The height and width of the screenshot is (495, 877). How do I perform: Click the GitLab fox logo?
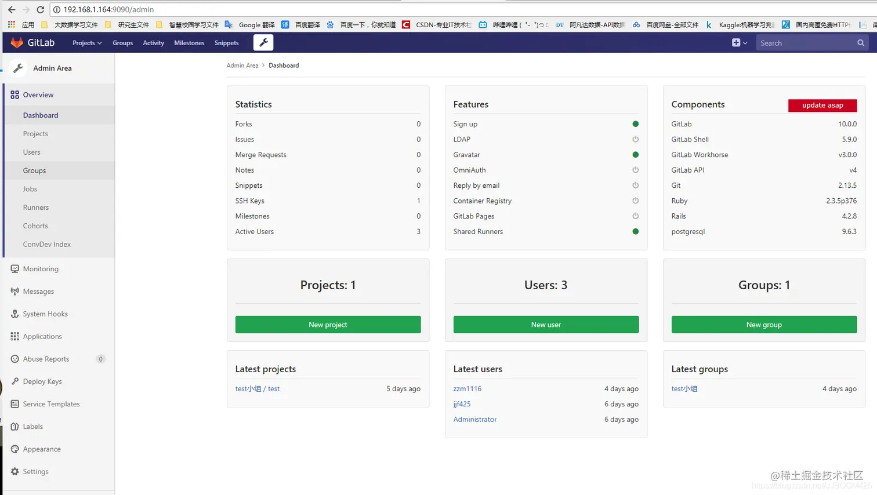(x=17, y=42)
